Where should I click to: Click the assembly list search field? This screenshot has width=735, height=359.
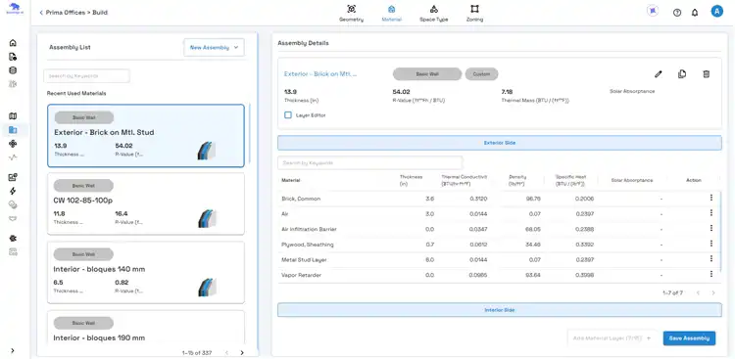86,76
